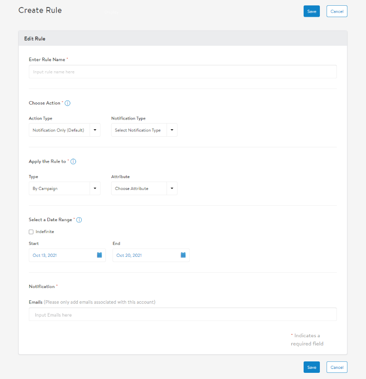Click into the Emails input field
This screenshot has height=379, width=366.
coord(182,314)
